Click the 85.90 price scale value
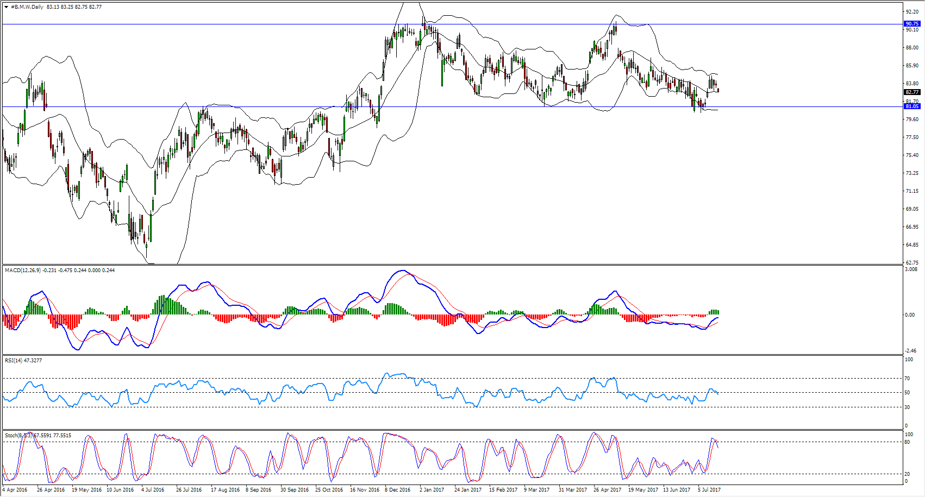 pyautogui.click(x=911, y=66)
